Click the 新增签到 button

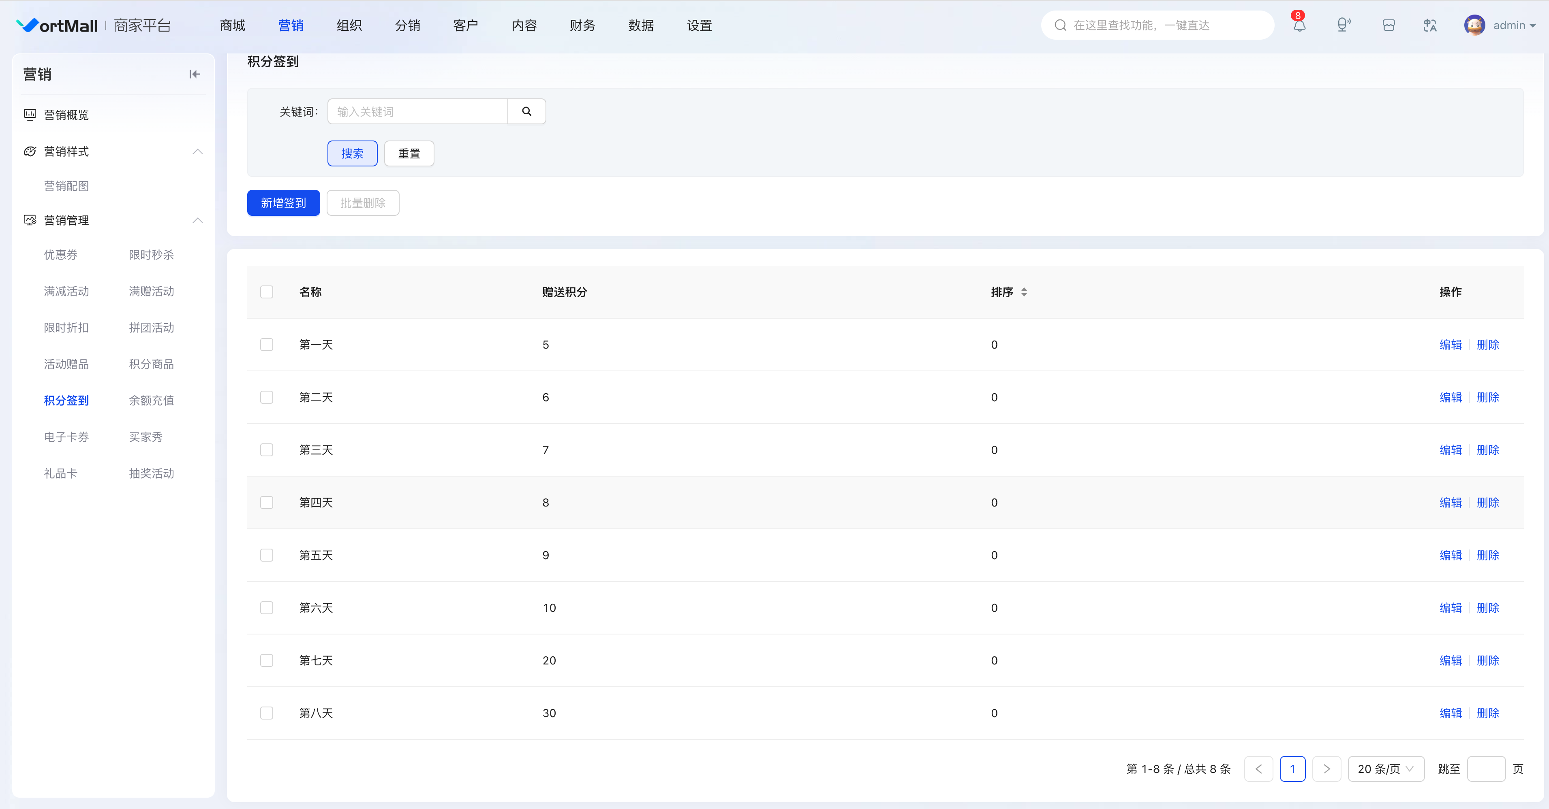point(283,203)
